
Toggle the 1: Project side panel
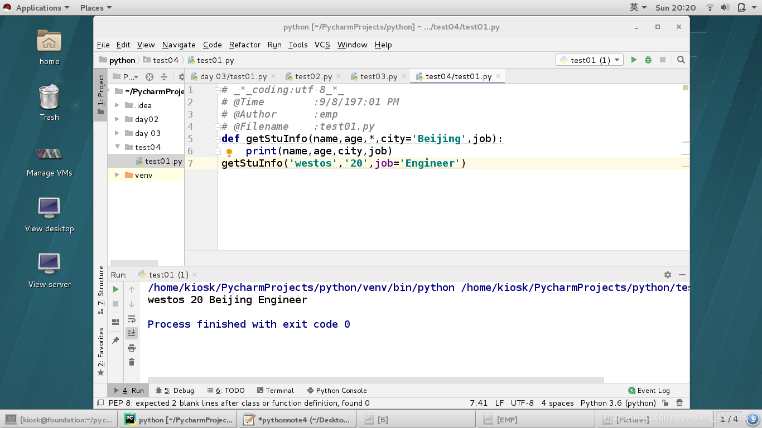100,95
